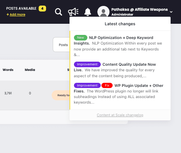
Task: Open NLP Optimization + Deep Keyword Insights entry
Action: click(118, 46)
